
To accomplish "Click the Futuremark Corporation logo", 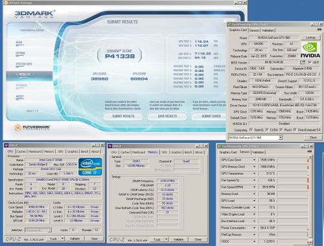I will pos(32,128).
